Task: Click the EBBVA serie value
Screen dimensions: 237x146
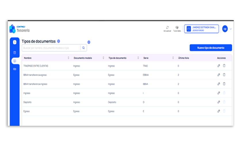Action: click(x=146, y=75)
